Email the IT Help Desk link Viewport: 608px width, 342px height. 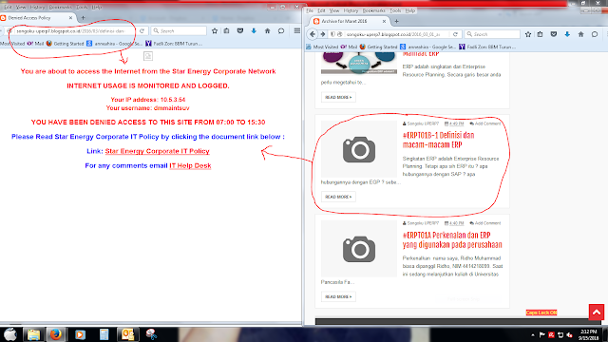(x=190, y=165)
